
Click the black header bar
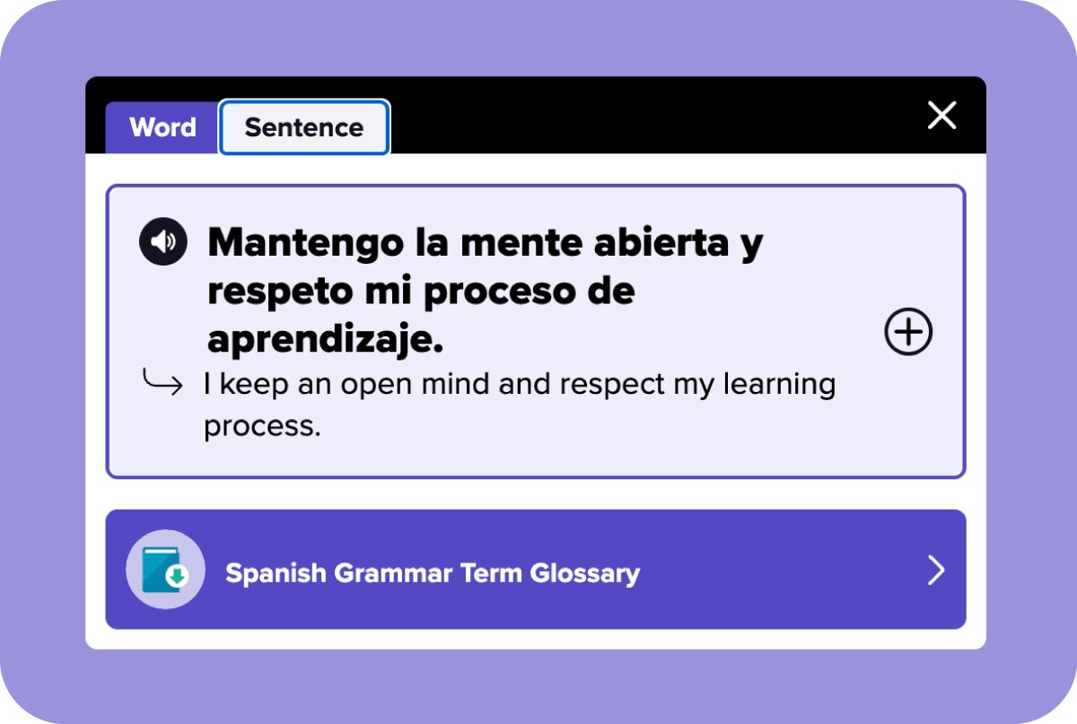[628, 114]
